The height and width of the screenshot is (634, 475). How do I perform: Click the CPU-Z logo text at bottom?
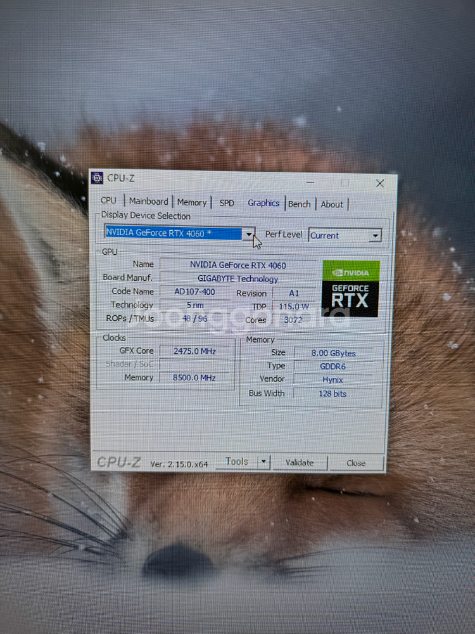pyautogui.click(x=119, y=462)
